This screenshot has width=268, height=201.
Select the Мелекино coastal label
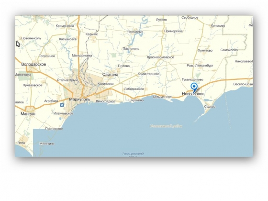tap(47, 144)
